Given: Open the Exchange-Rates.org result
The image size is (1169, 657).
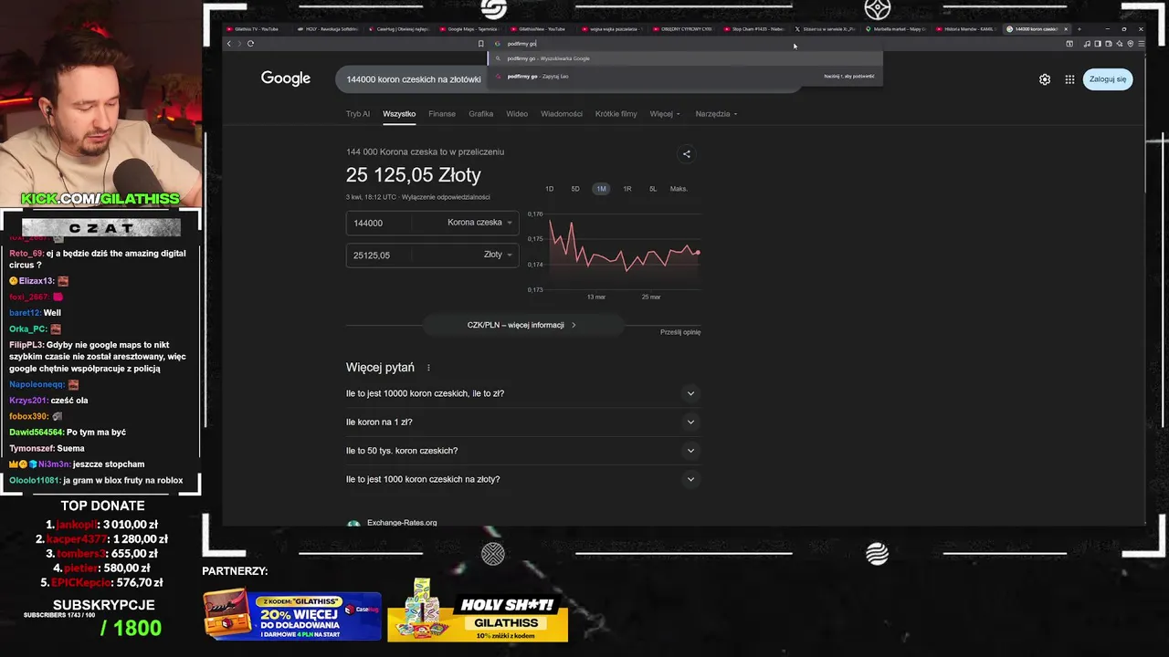Looking at the screenshot, I should tap(402, 523).
